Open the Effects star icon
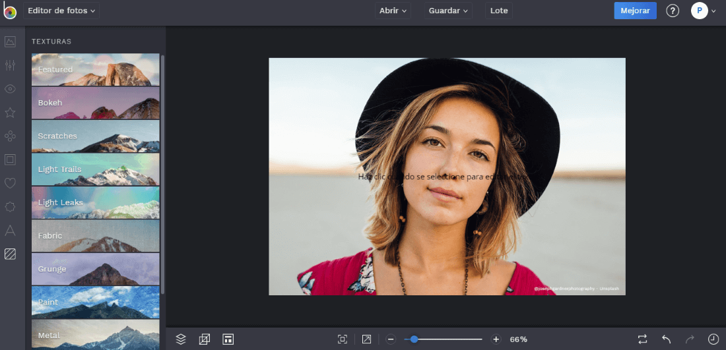 click(x=10, y=113)
